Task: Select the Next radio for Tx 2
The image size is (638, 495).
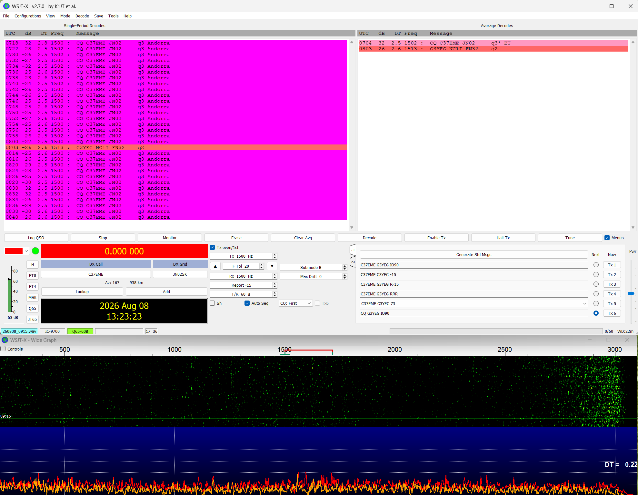Action: point(596,275)
